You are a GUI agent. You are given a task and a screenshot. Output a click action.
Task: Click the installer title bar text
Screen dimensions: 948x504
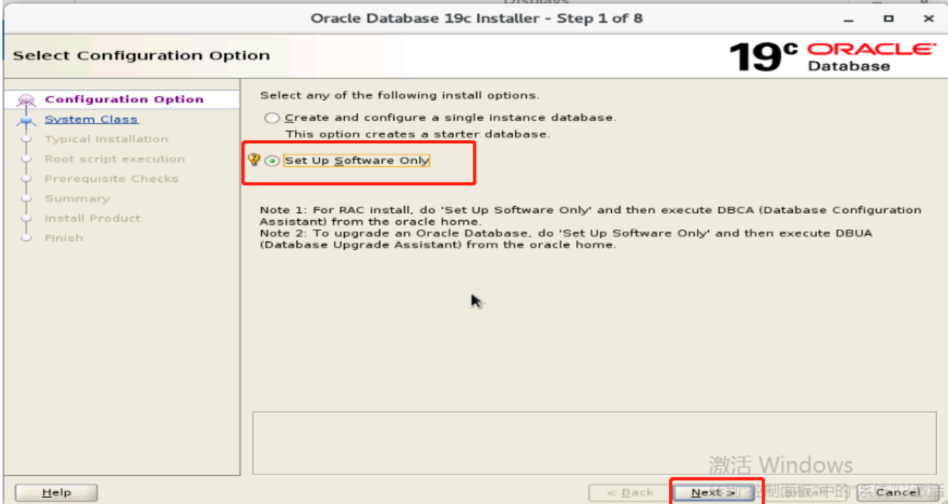(476, 18)
